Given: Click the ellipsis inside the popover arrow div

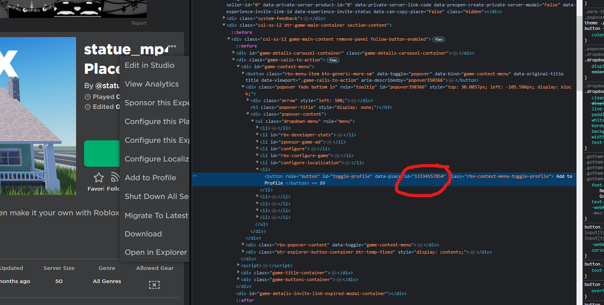Looking at the screenshot, I should click(354, 100).
